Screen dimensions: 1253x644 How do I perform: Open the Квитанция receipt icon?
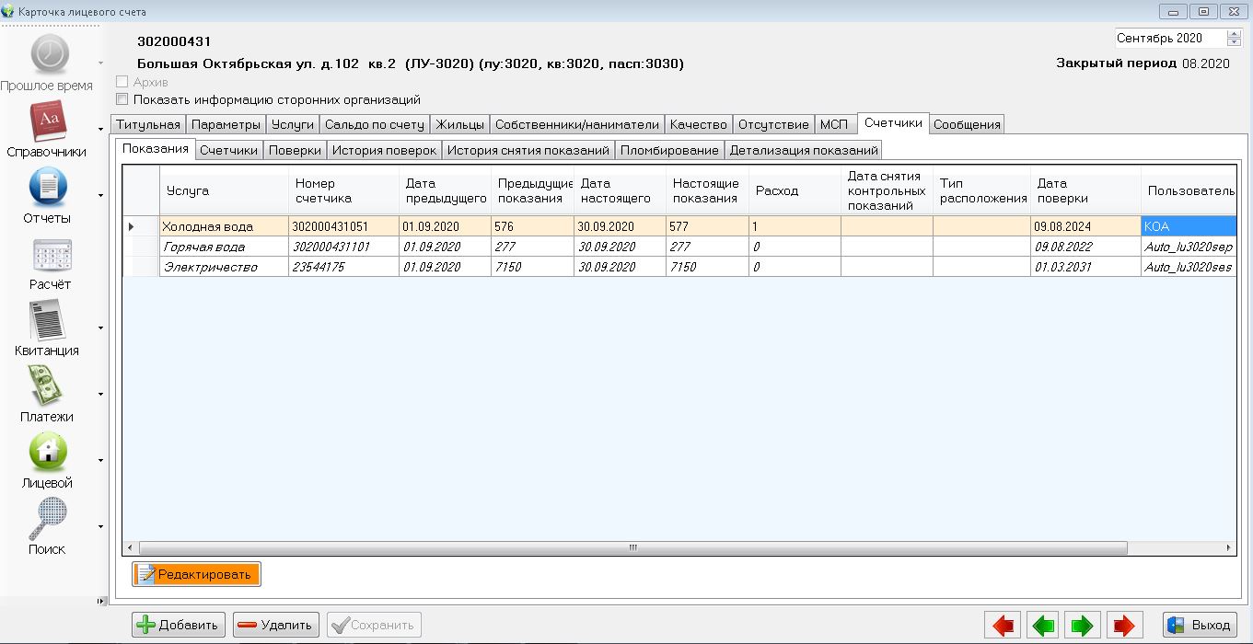[x=49, y=320]
